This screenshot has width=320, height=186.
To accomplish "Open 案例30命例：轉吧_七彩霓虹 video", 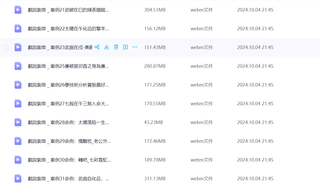I will coord(69,160).
